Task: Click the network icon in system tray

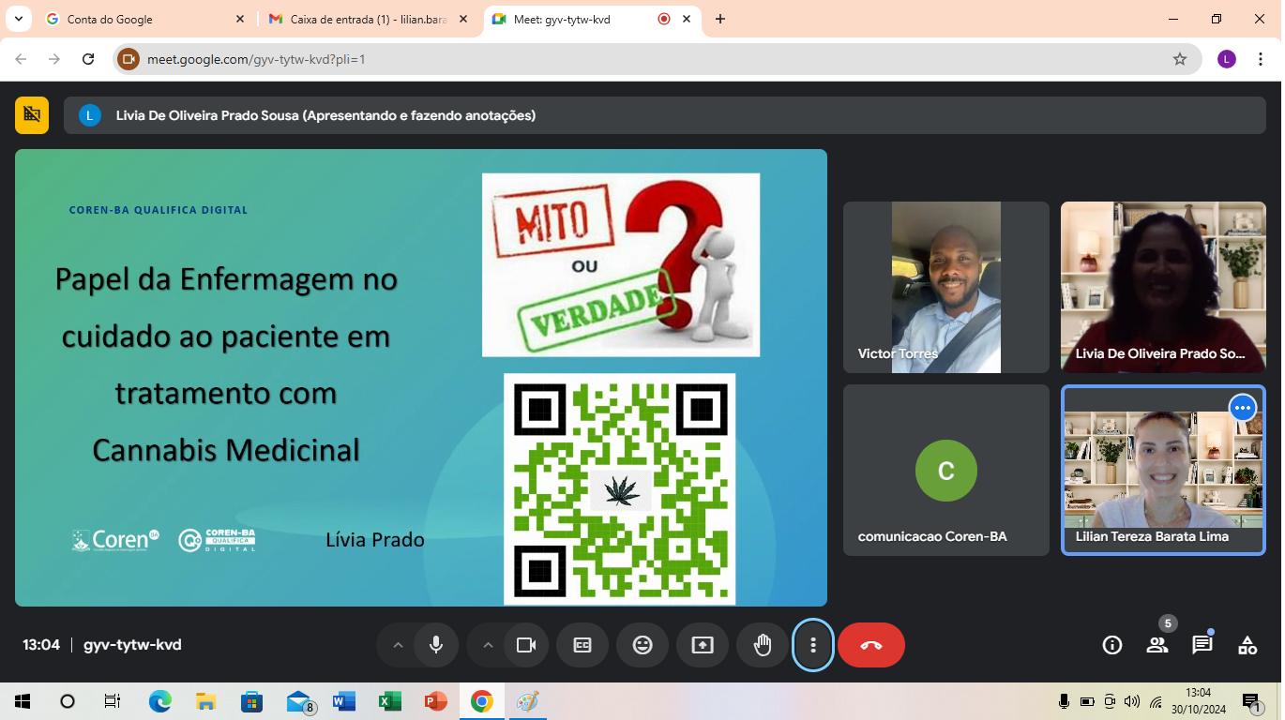Action: click(x=1156, y=701)
